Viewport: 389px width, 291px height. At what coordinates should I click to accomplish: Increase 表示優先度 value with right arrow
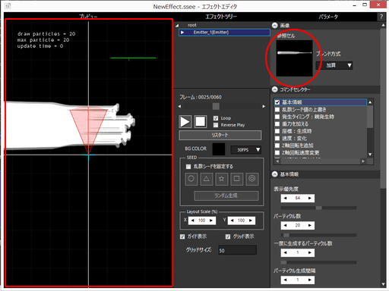(310, 198)
